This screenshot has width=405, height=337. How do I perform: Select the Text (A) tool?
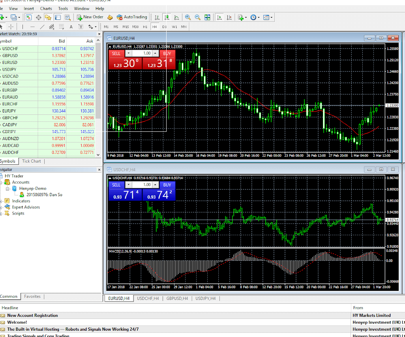(71, 26)
